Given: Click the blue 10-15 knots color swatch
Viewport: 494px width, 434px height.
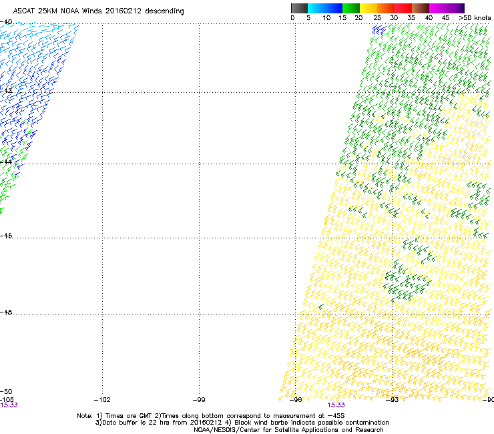Looking at the screenshot, I should click(x=334, y=8).
